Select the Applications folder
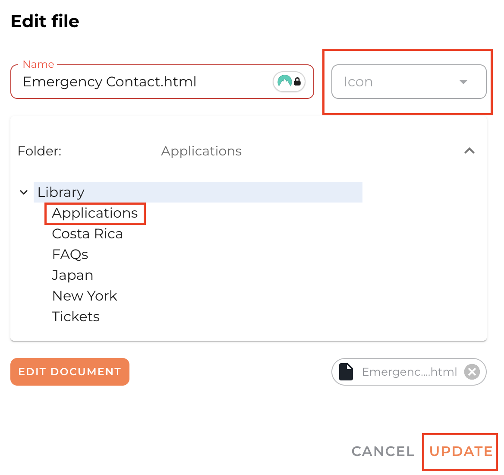This screenshot has width=504, height=475. (95, 213)
